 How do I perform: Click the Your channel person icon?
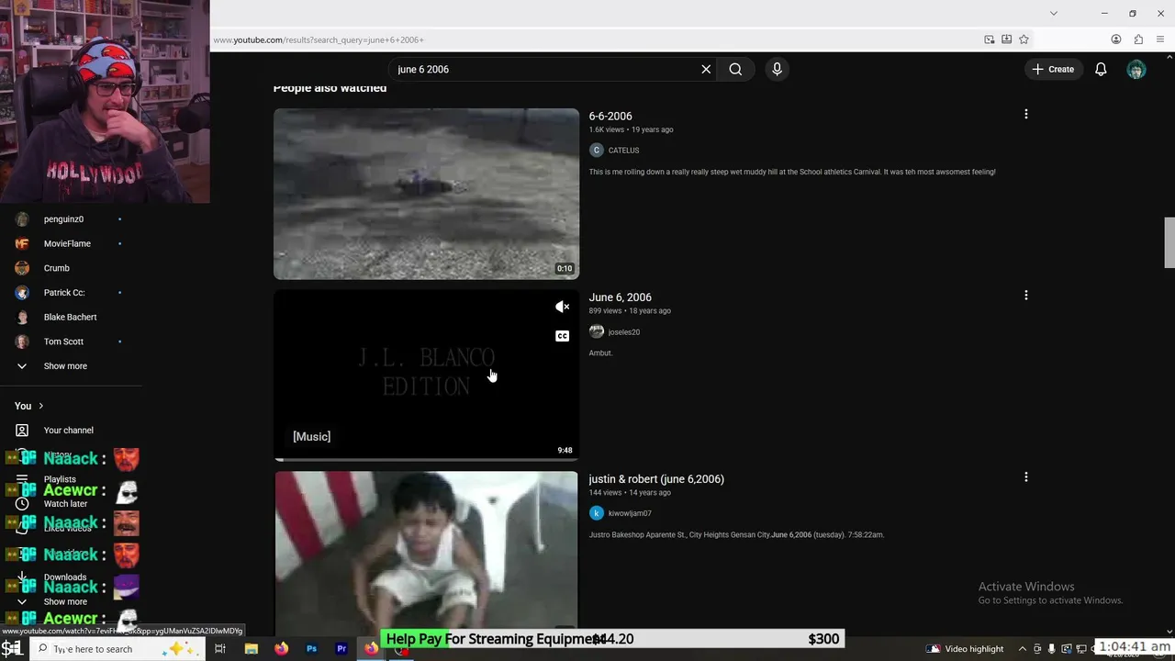pos(22,430)
